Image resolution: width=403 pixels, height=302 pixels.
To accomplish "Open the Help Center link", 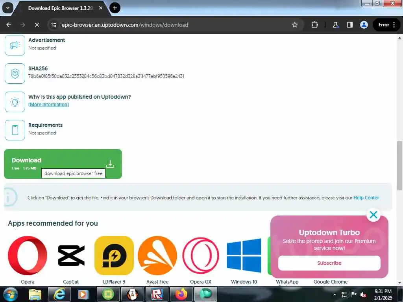I will click(366, 198).
